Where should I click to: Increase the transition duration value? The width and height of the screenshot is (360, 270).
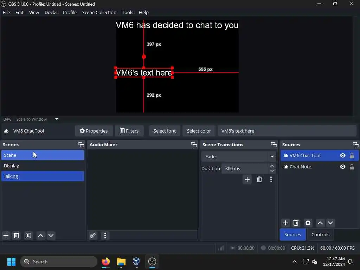(272, 166)
